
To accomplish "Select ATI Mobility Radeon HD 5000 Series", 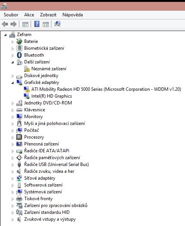I will pos(106,89).
